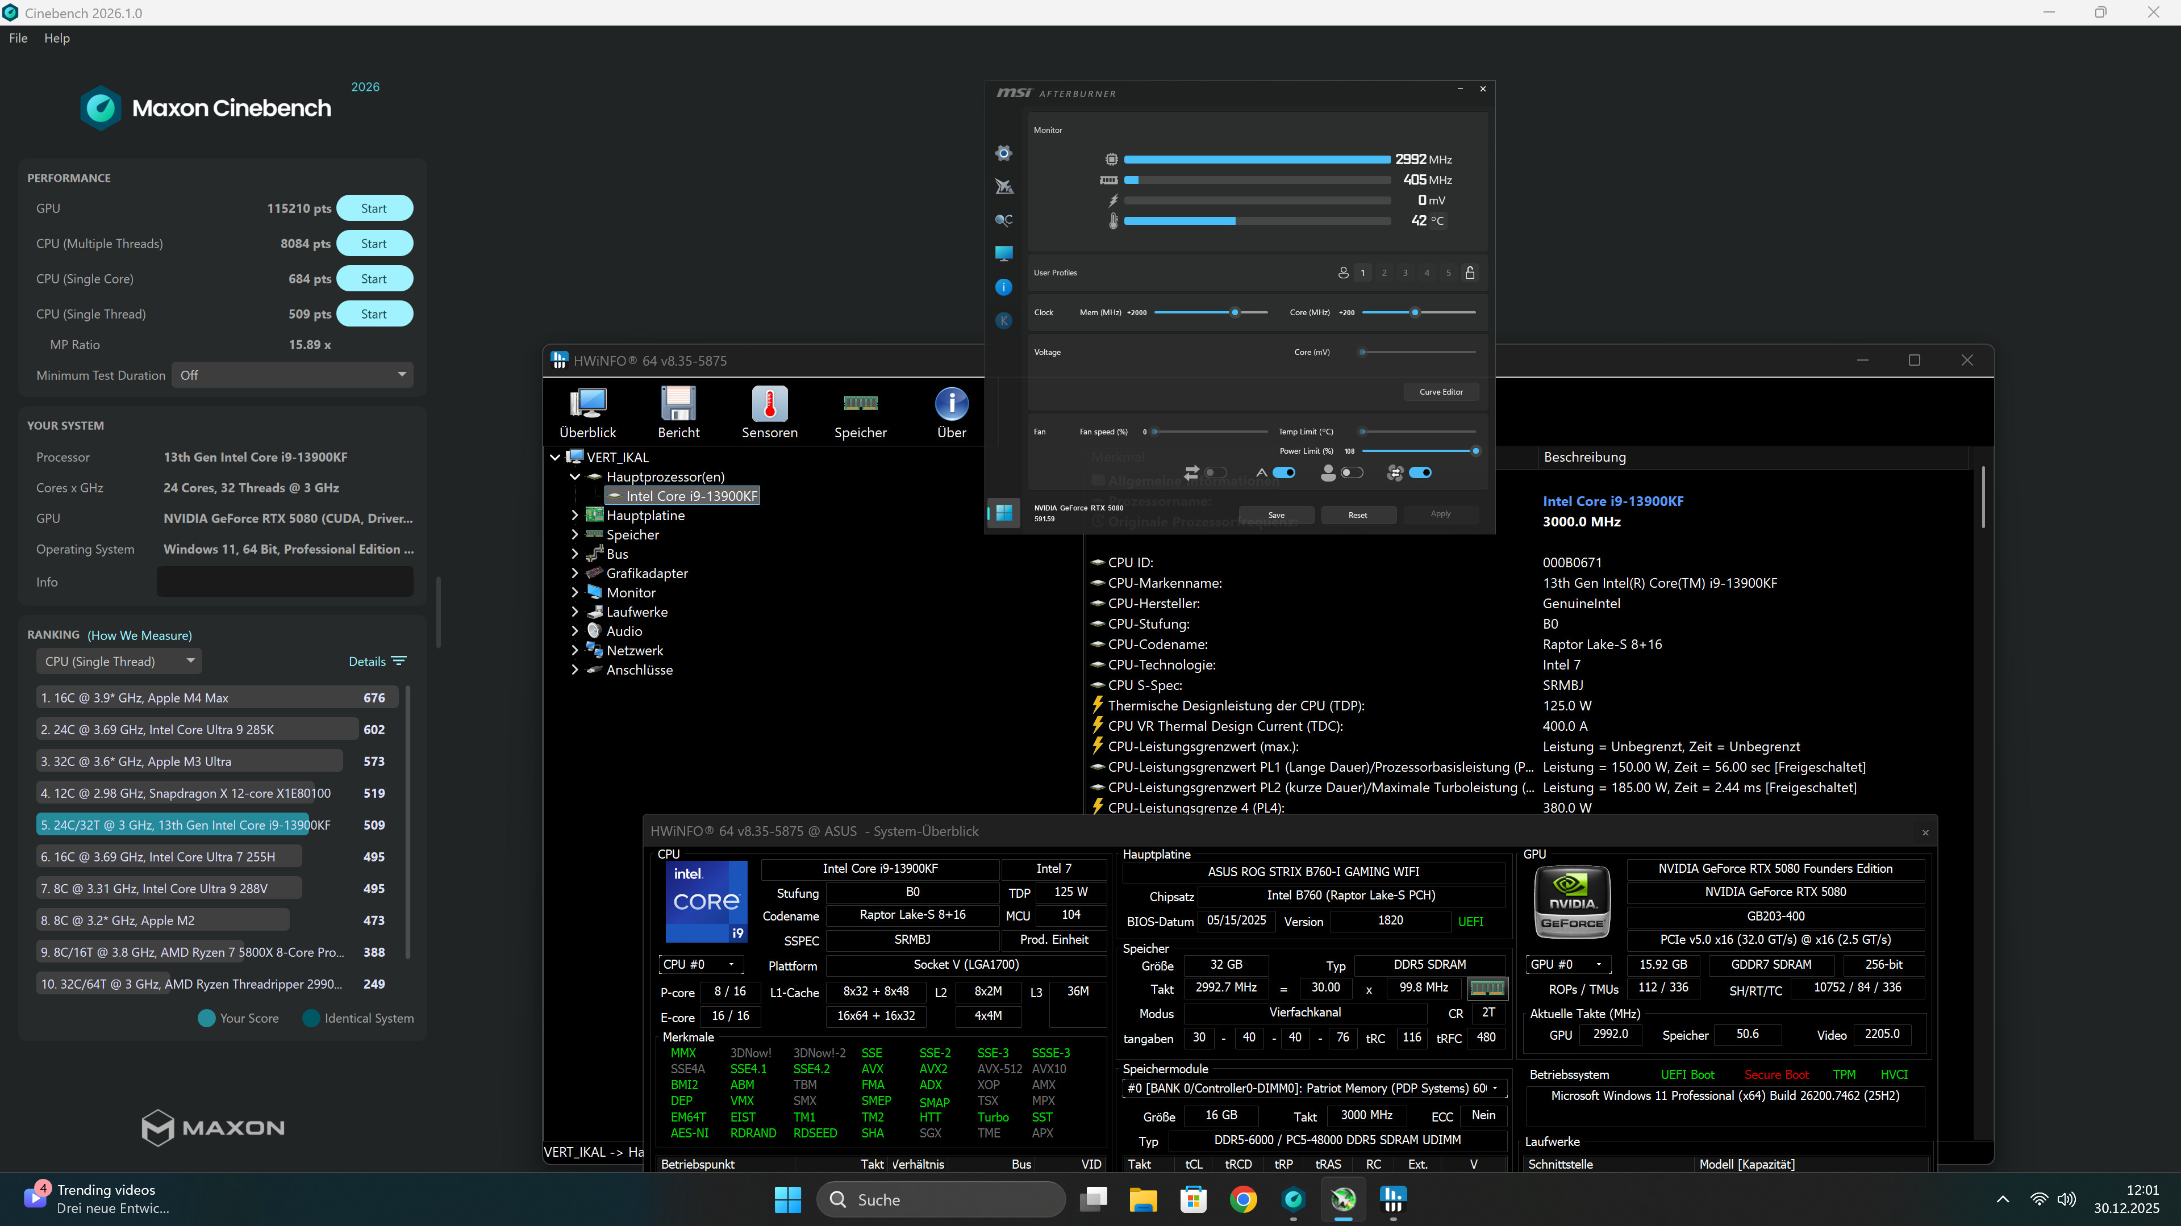Open the File menu in Cinebench
The height and width of the screenshot is (1226, 2181).
[x=17, y=38]
